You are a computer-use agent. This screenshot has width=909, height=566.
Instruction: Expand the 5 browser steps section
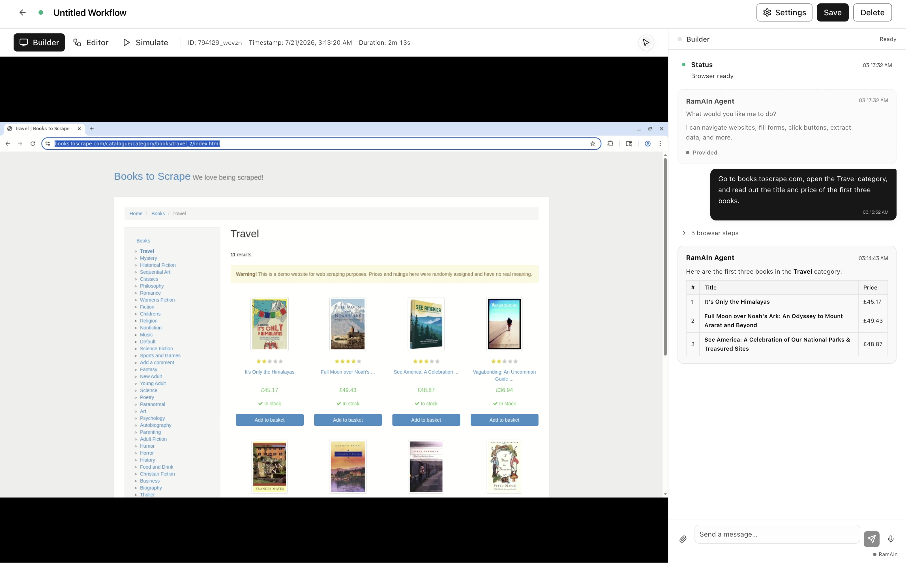coord(714,234)
